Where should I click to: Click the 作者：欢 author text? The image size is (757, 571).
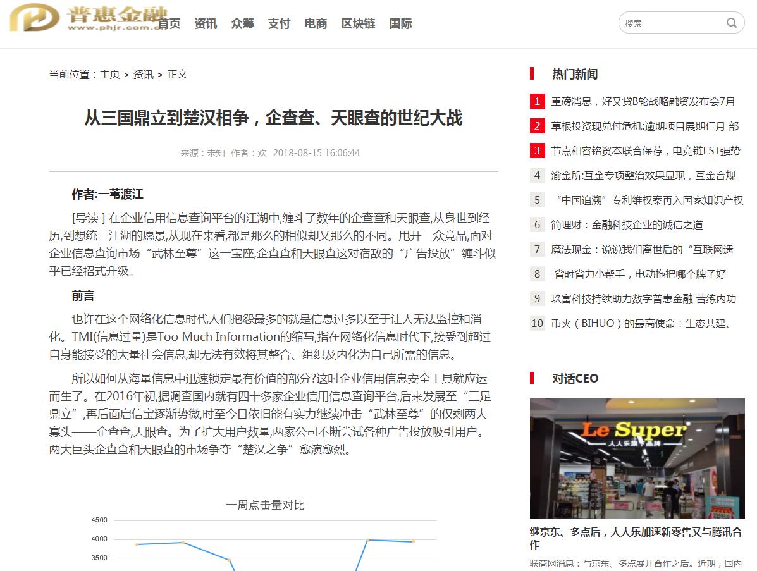point(249,153)
